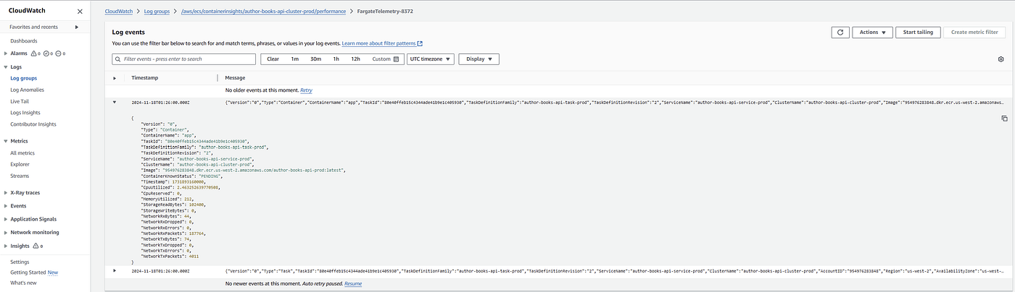This screenshot has height=292, width=1015.
Task: Click the Message column header
Action: [x=235, y=77]
